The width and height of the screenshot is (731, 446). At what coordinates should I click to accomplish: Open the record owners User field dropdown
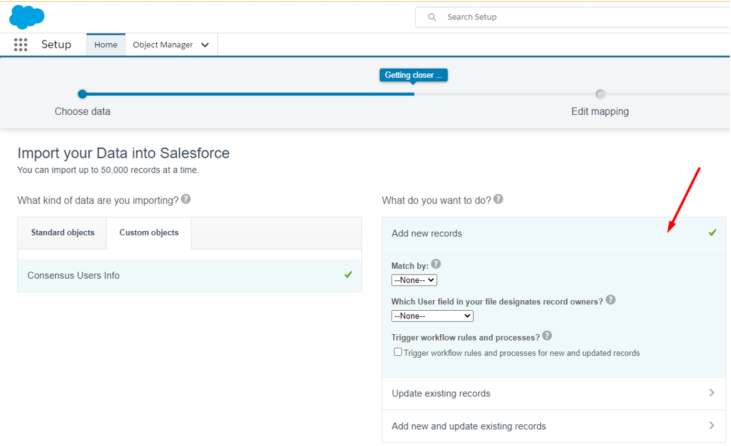433,316
